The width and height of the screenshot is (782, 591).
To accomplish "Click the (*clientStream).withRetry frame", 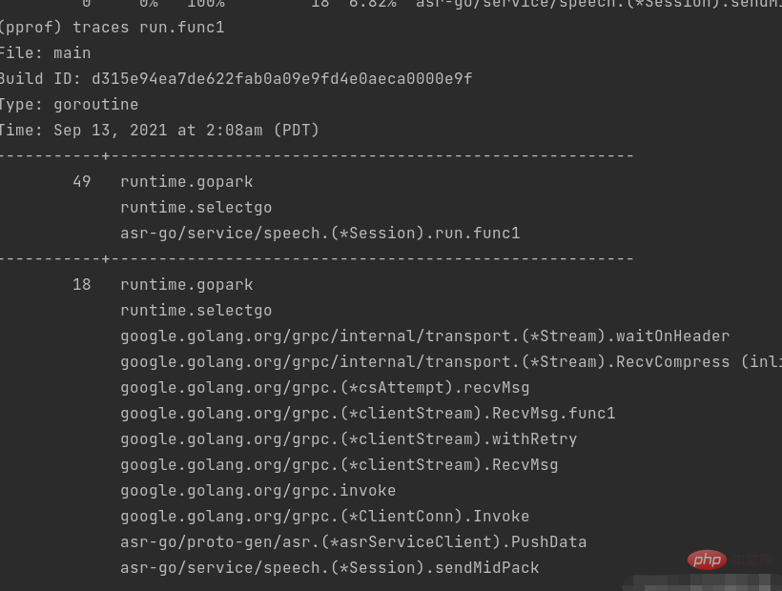I will [348, 438].
